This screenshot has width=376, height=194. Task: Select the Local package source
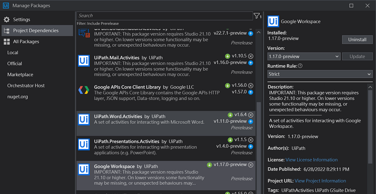(x=13, y=53)
